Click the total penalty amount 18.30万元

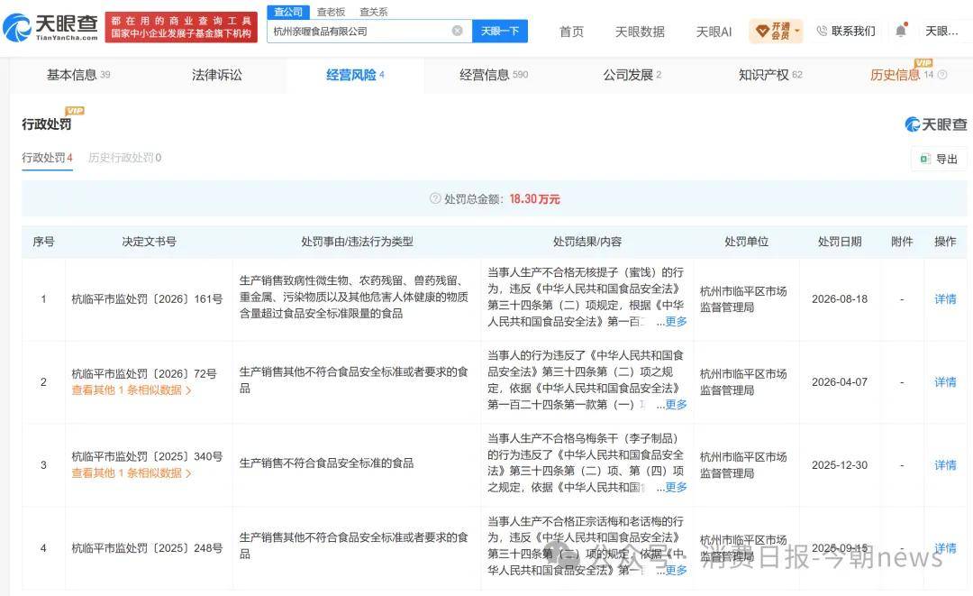coord(535,198)
